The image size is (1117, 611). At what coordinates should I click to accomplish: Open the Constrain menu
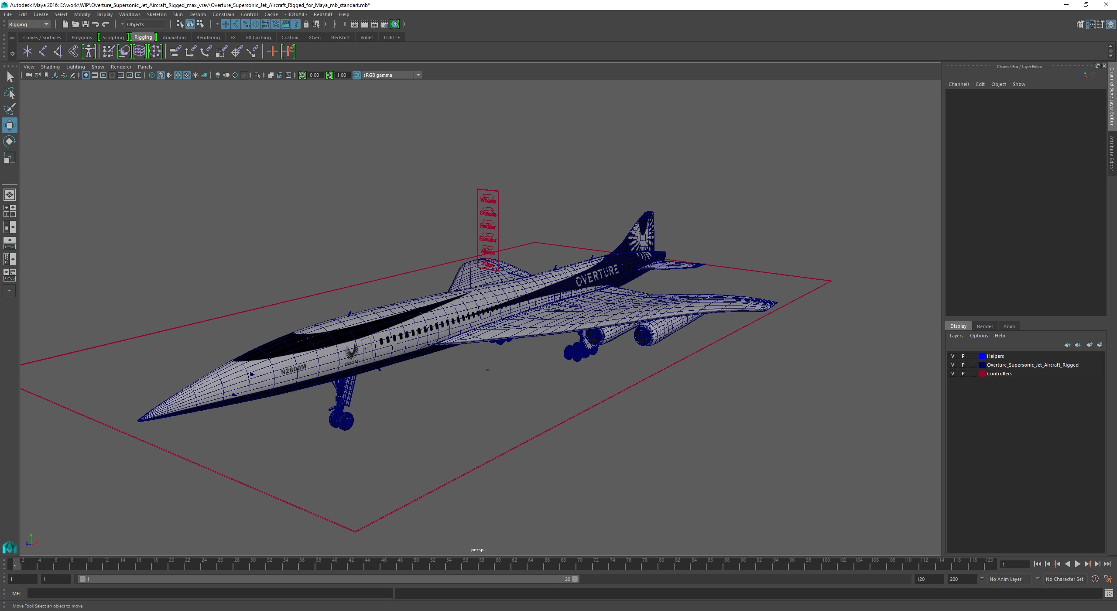(x=223, y=14)
